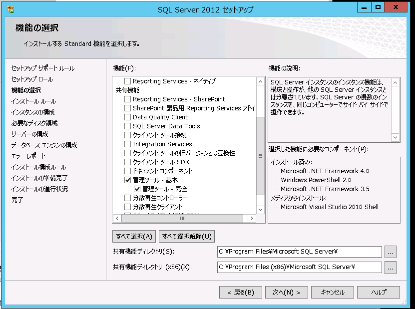
Task: Click the すべて選択(A) button
Action: 134,236
